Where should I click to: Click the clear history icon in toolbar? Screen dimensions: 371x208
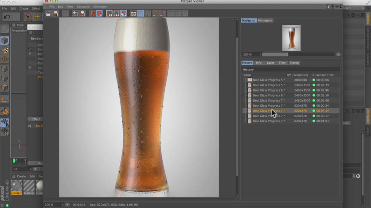pos(92,13)
